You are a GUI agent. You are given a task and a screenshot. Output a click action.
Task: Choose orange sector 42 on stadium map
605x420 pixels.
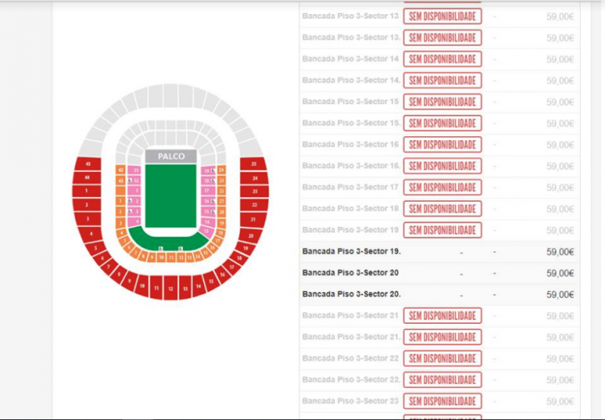(121, 170)
